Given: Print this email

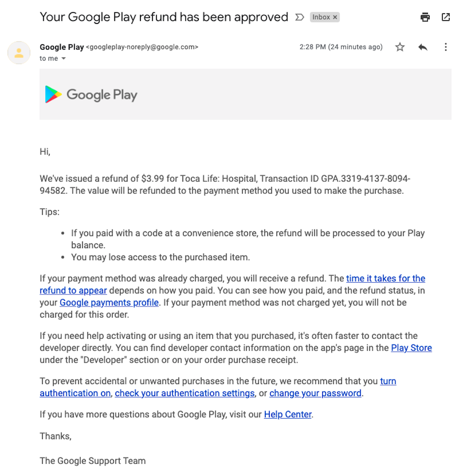Looking at the screenshot, I should coord(425,17).
